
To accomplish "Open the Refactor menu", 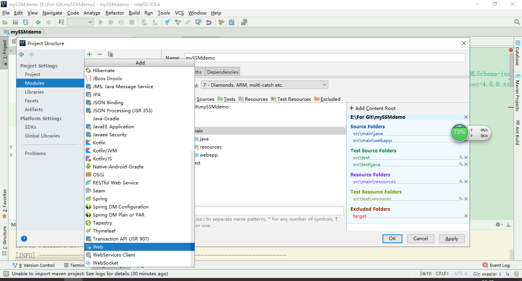I will pos(115,13).
